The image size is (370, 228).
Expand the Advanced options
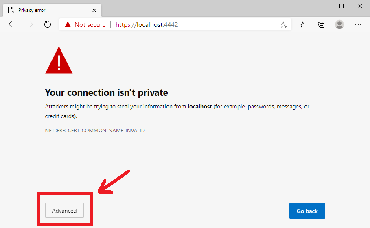pos(64,211)
